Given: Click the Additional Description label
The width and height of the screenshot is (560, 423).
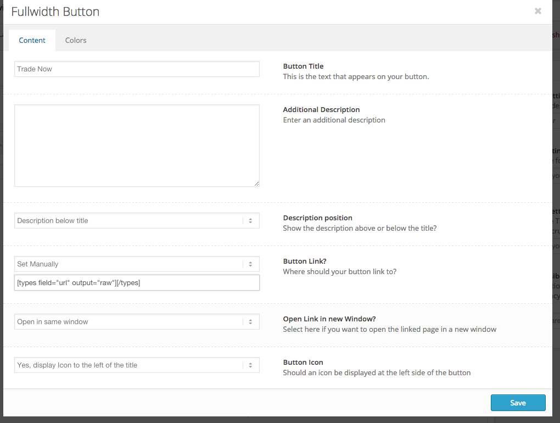Looking at the screenshot, I should pyautogui.click(x=321, y=110).
